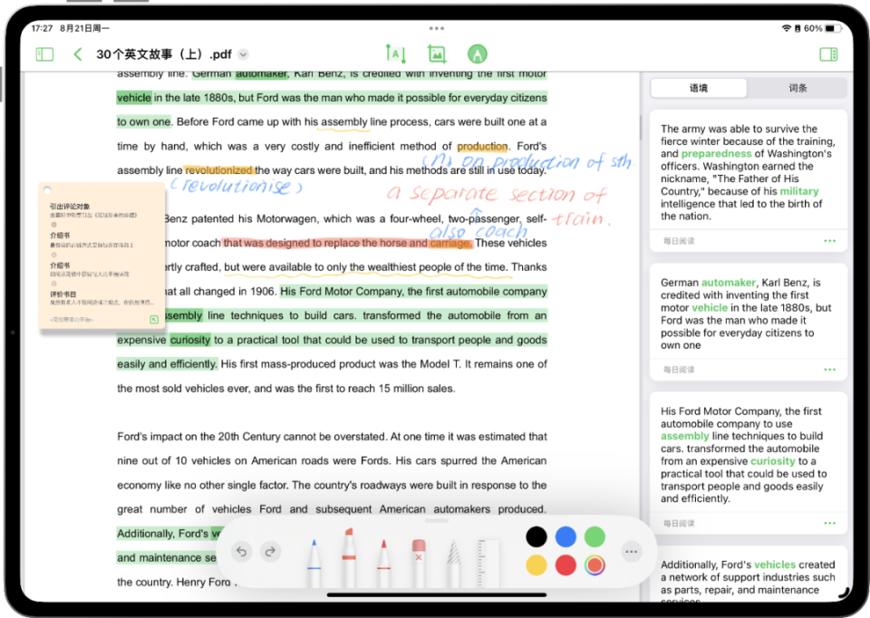The image size is (870, 618).
Task: Undo the last drawing stroke
Action: click(x=241, y=552)
